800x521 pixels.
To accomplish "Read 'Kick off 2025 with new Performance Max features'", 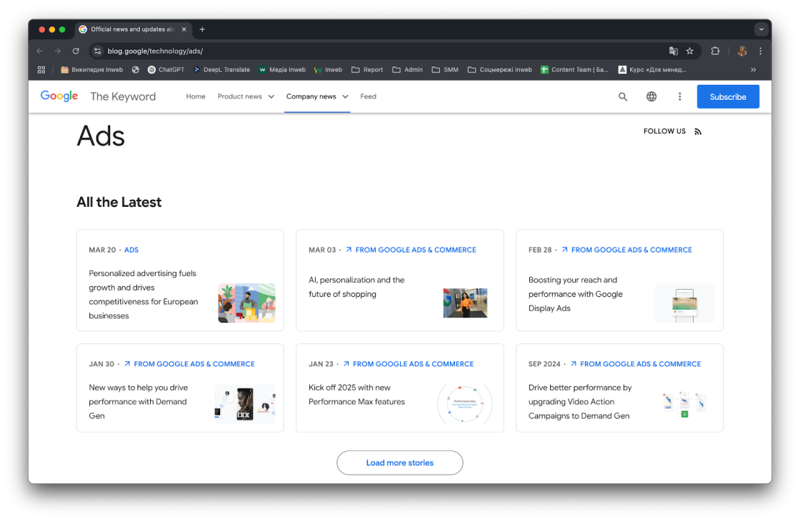I will point(356,395).
